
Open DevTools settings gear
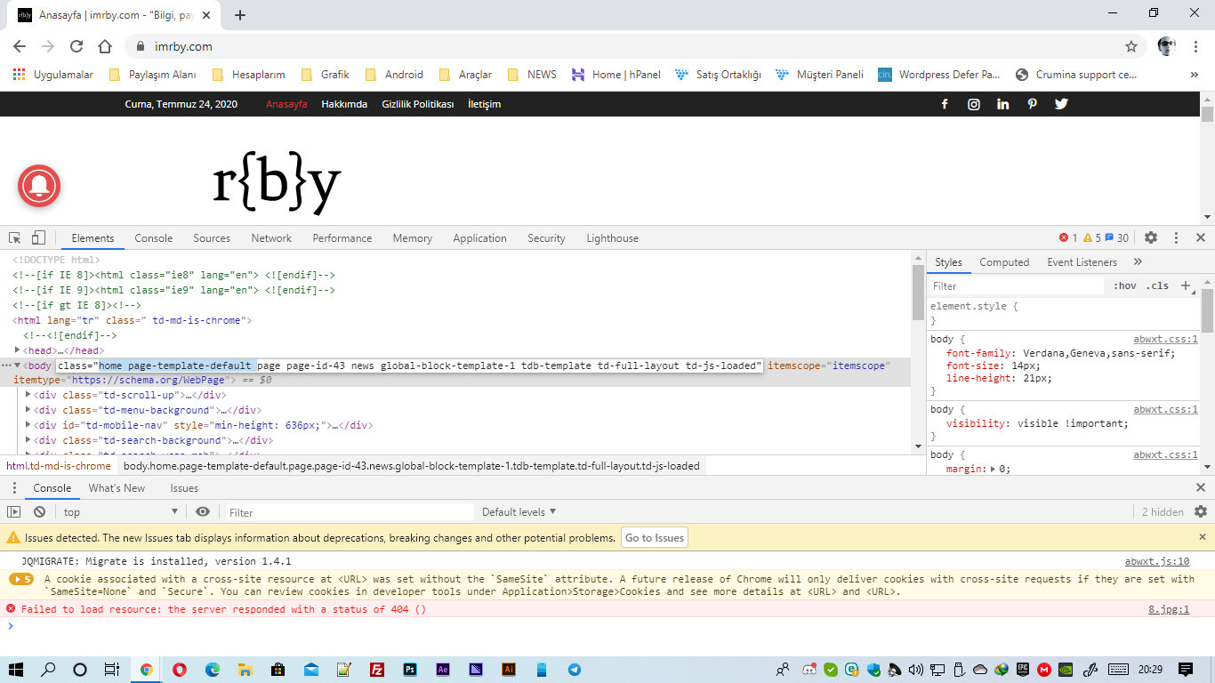(x=1151, y=238)
